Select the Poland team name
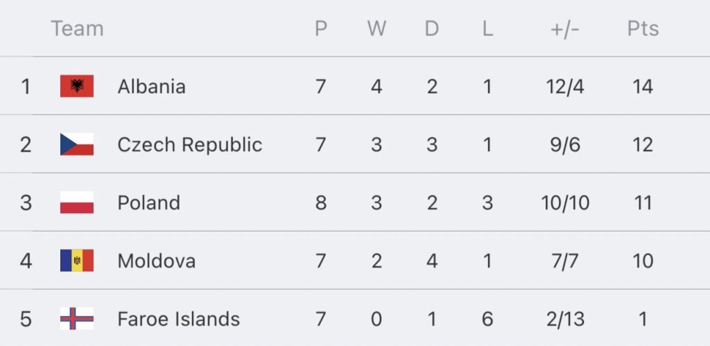Image resolution: width=710 pixels, height=346 pixels. (x=149, y=202)
